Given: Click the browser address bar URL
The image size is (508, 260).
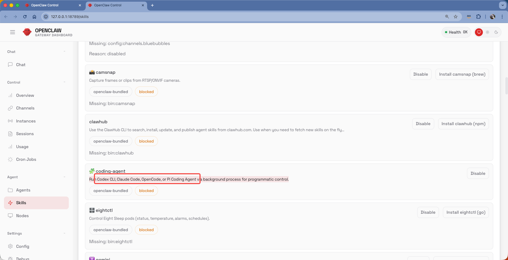Looking at the screenshot, I should click(x=70, y=17).
